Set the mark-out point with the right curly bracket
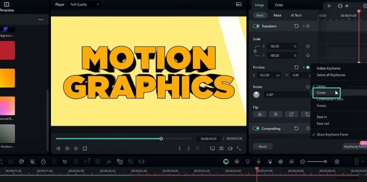The width and height of the screenshot is (367, 182). pos(189,149)
